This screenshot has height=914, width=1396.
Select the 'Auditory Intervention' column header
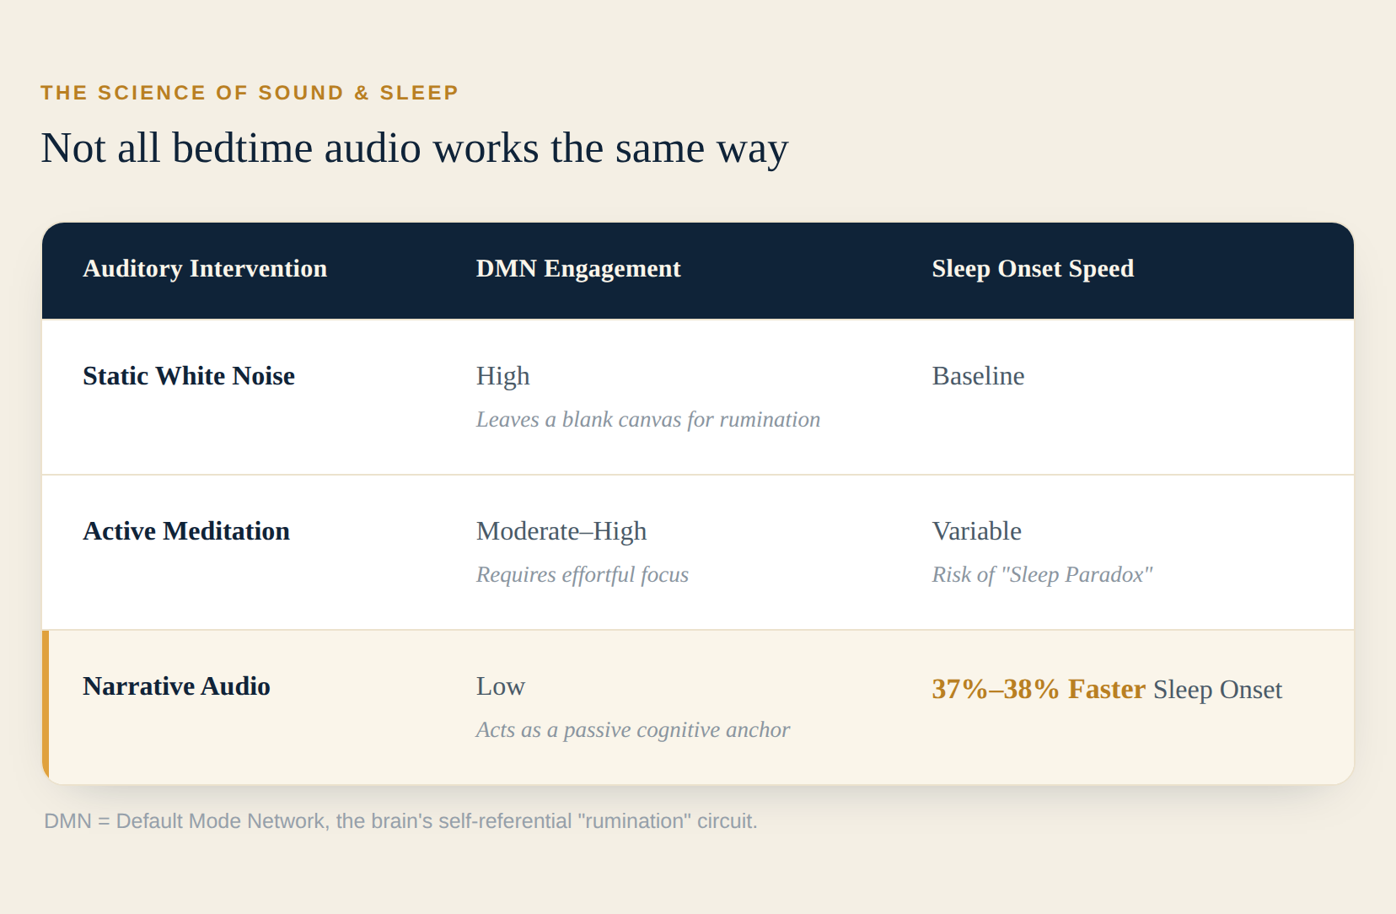[x=205, y=268]
